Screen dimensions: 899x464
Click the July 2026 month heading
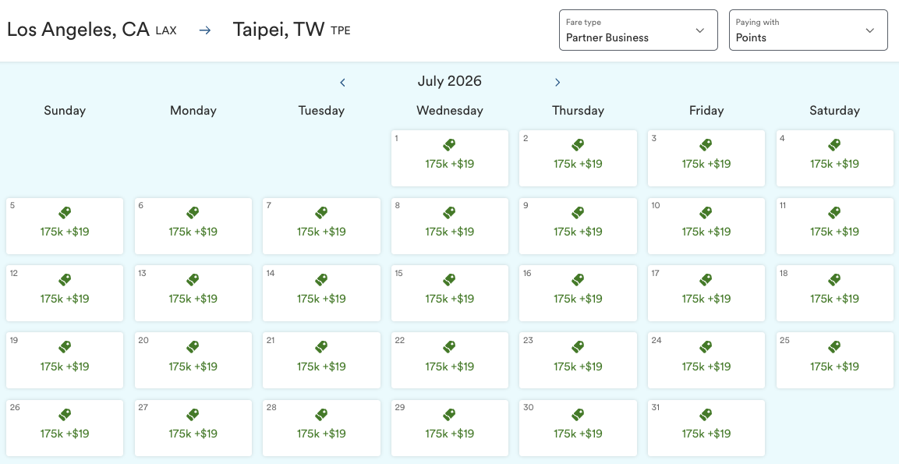pyautogui.click(x=450, y=81)
